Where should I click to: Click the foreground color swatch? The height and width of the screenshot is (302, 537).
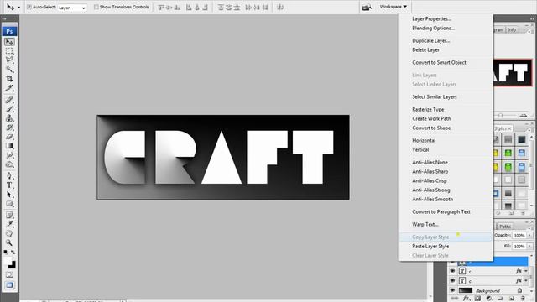click(7, 261)
